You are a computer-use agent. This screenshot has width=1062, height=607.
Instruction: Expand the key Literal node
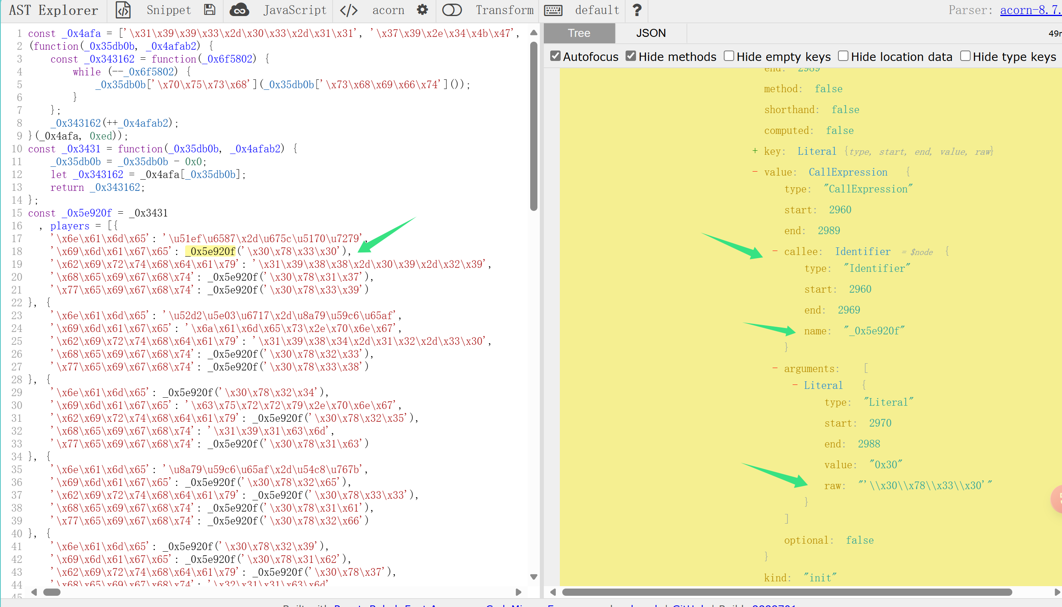pyautogui.click(x=755, y=151)
